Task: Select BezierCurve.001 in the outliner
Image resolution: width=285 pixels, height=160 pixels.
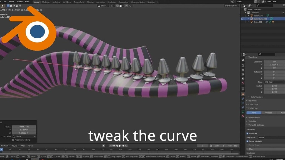Action: pyautogui.click(x=260, y=19)
